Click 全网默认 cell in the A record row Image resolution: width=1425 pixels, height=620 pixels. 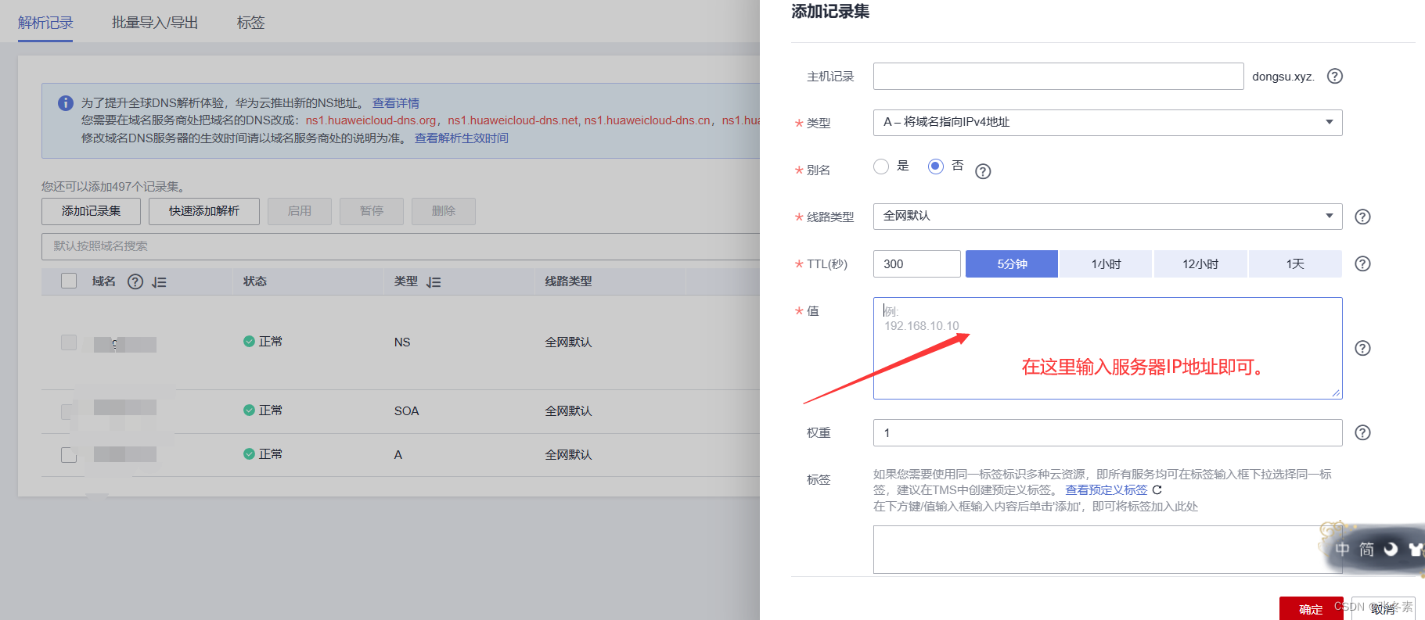568,454
